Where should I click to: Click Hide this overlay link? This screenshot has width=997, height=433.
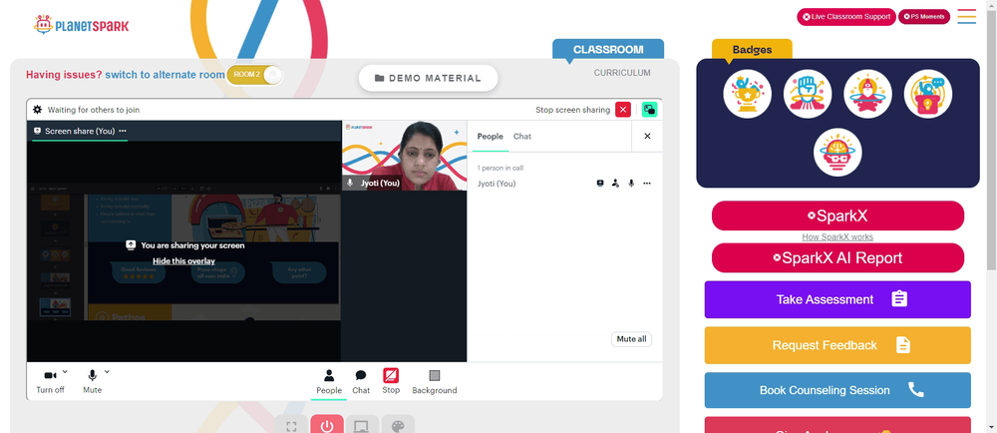(x=183, y=260)
